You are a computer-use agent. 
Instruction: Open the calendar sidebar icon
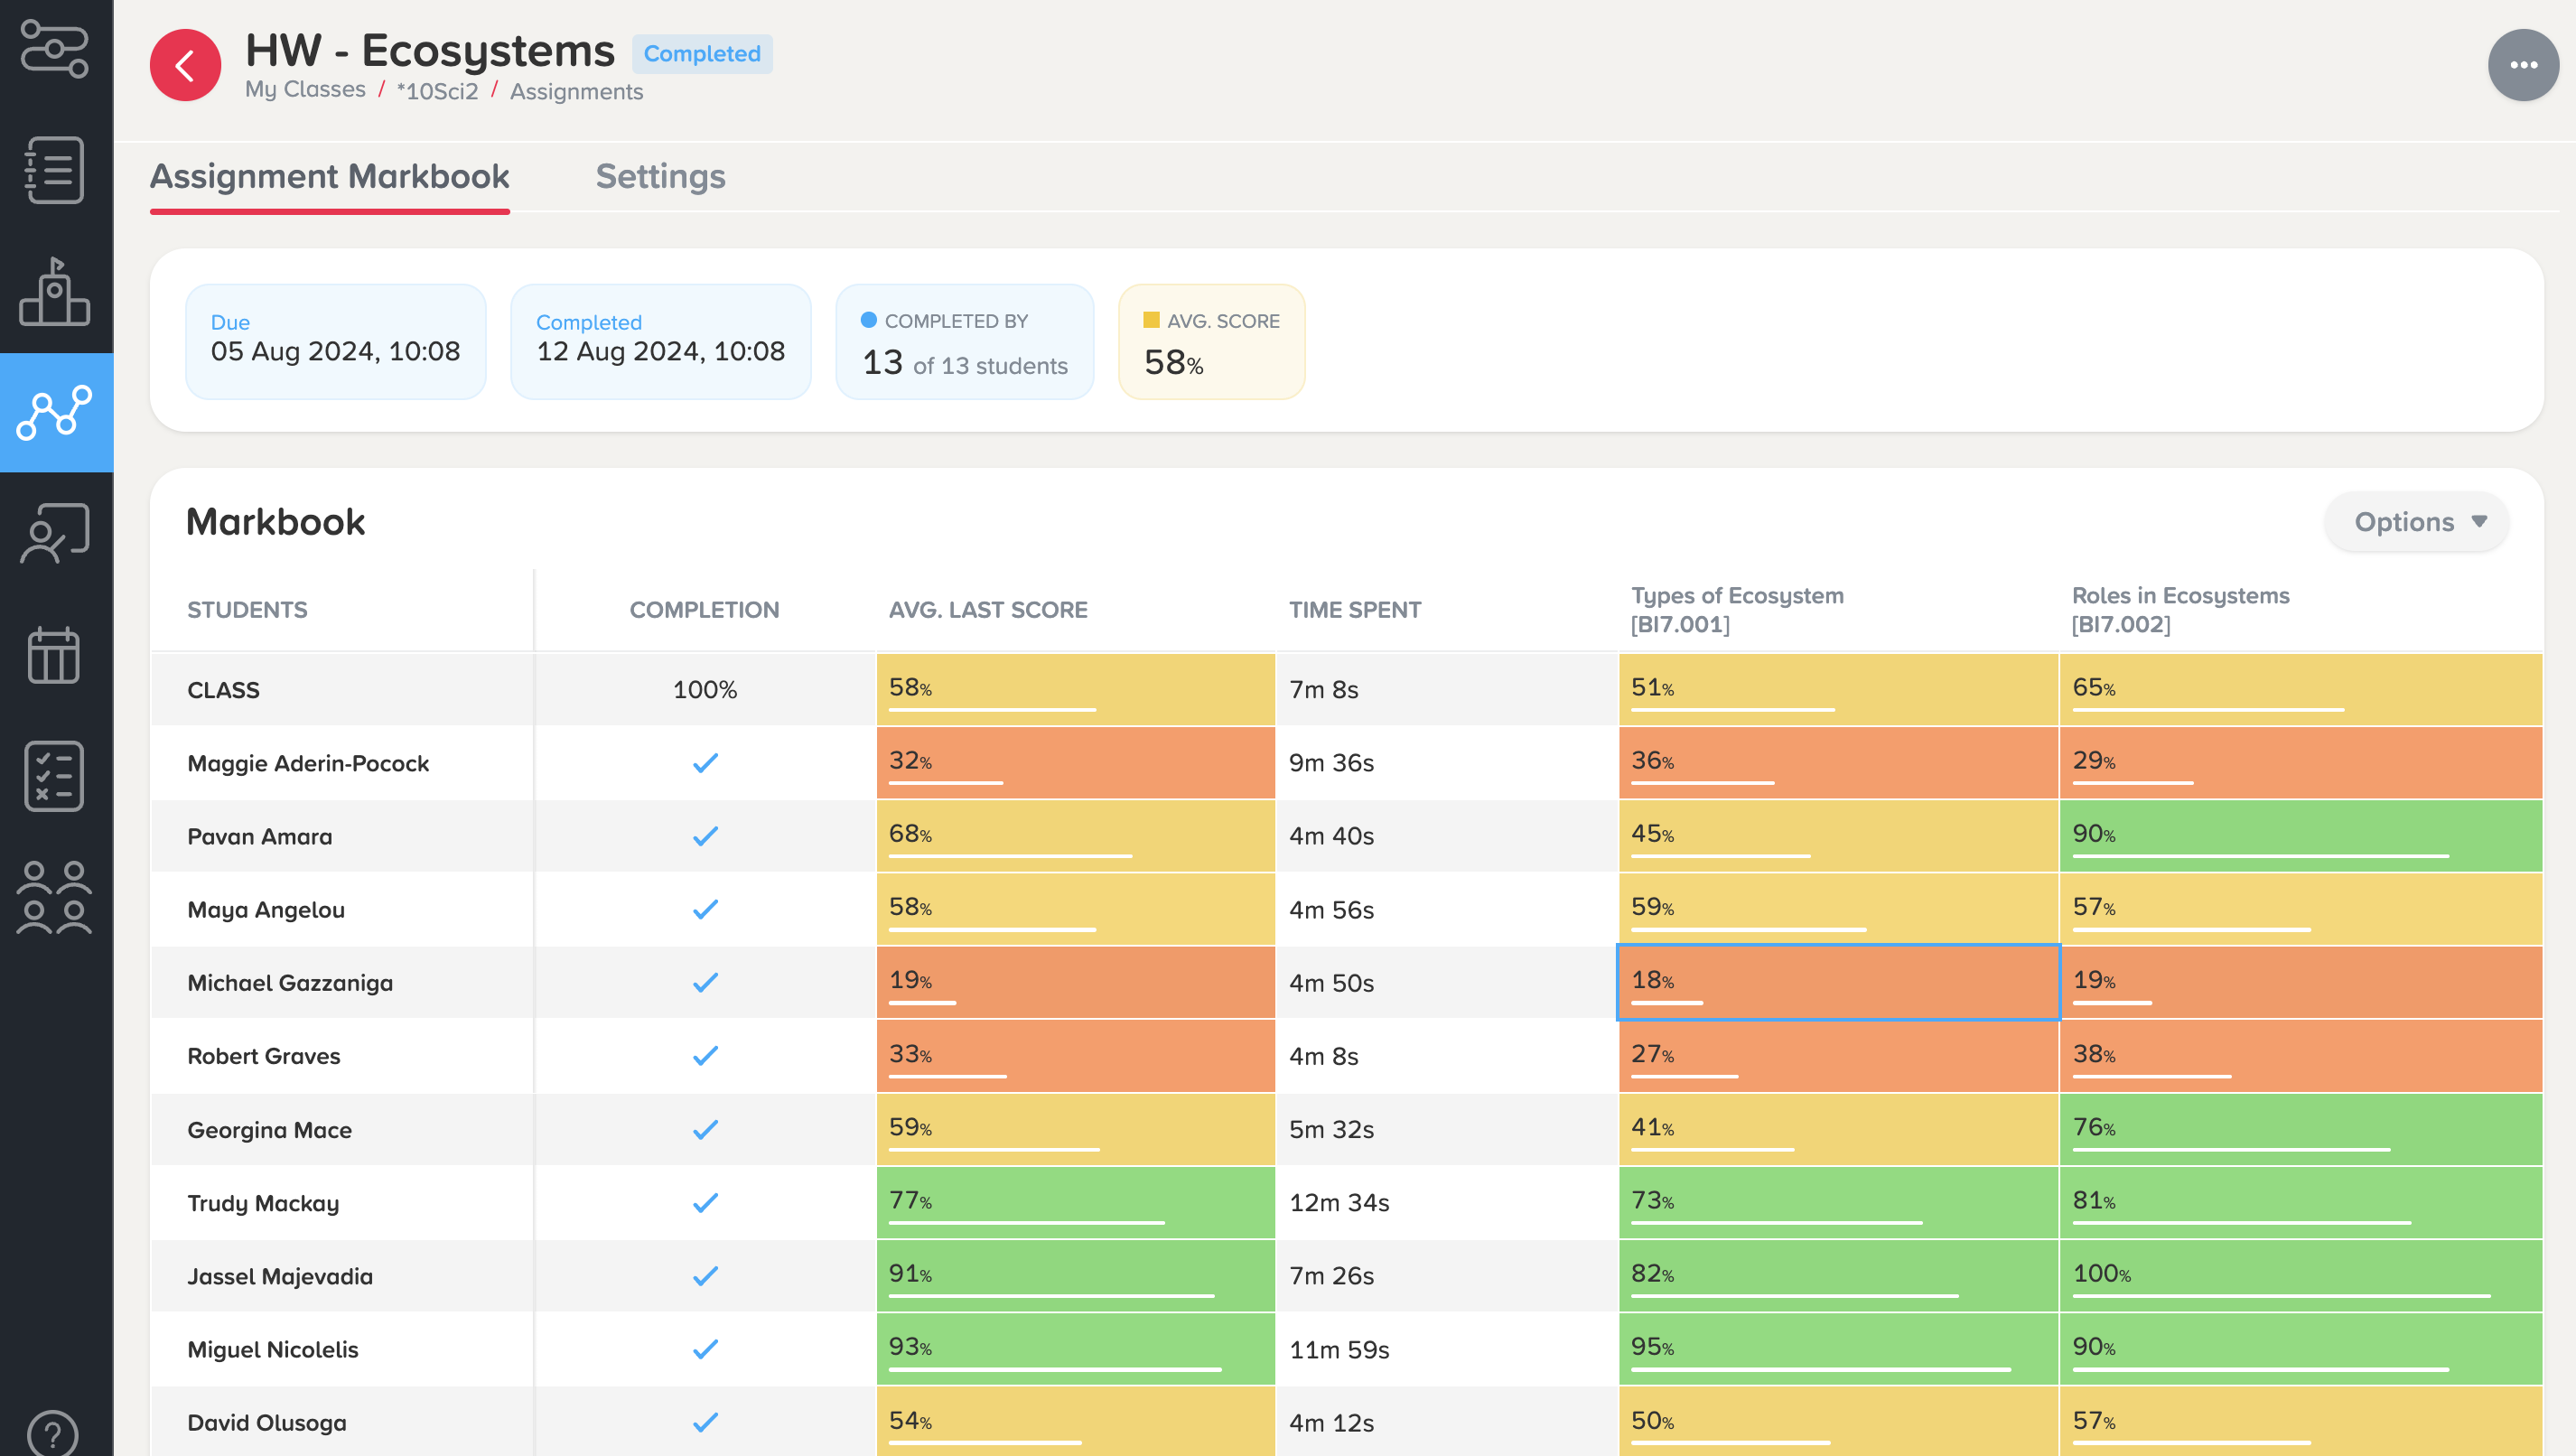55,656
